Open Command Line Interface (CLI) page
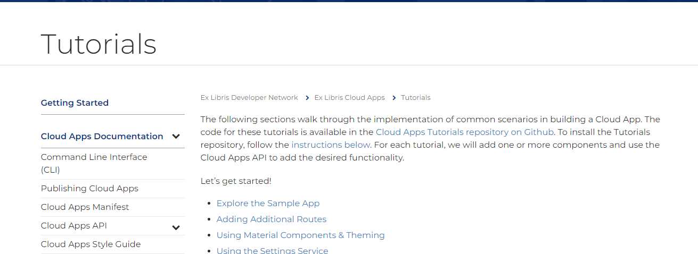Screen dimensions: 698x254 coord(94,163)
